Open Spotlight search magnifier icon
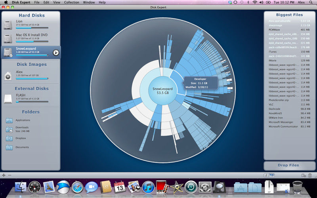The width and height of the screenshot is (317, 198). 311,2
